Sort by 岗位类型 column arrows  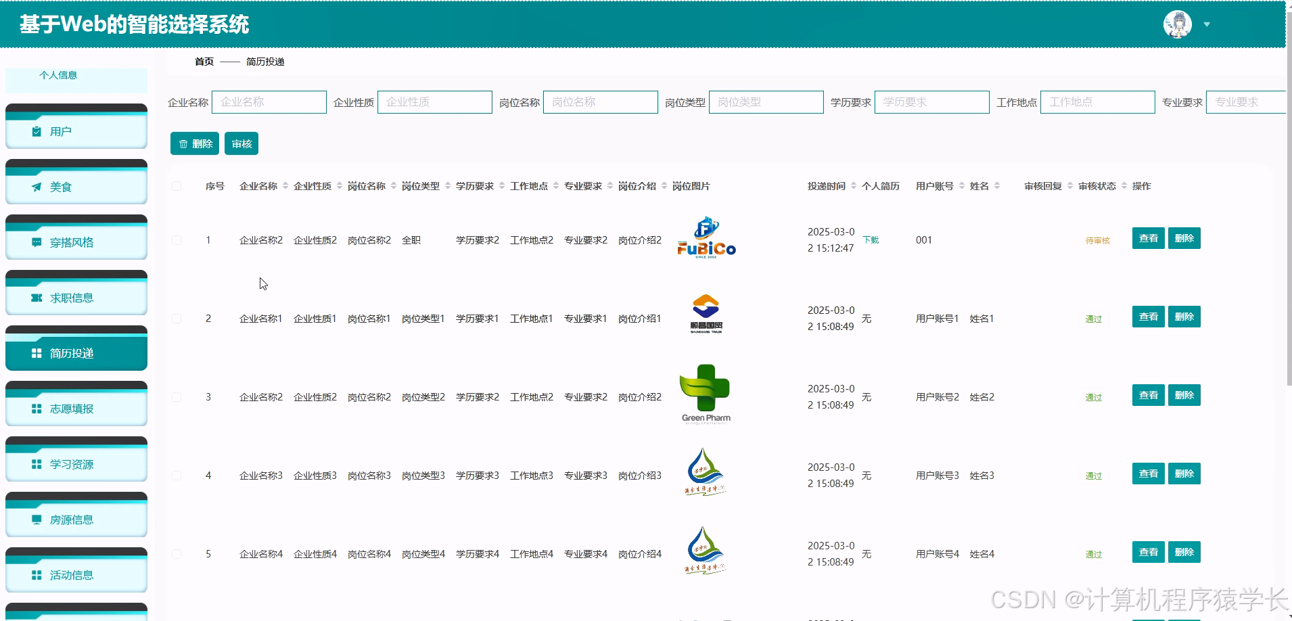(448, 186)
